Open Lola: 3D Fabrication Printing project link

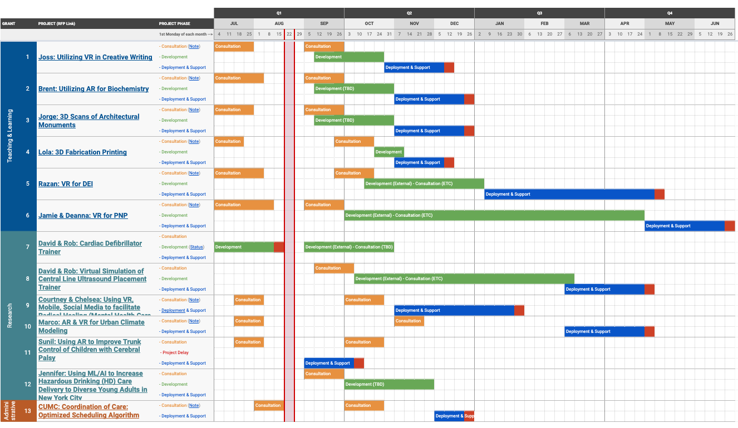(x=82, y=152)
